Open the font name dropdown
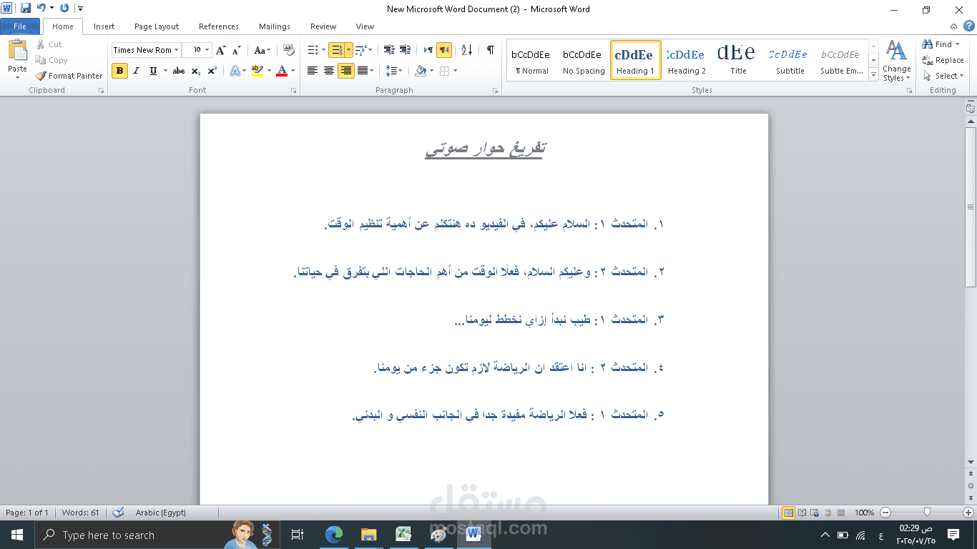 click(x=177, y=50)
